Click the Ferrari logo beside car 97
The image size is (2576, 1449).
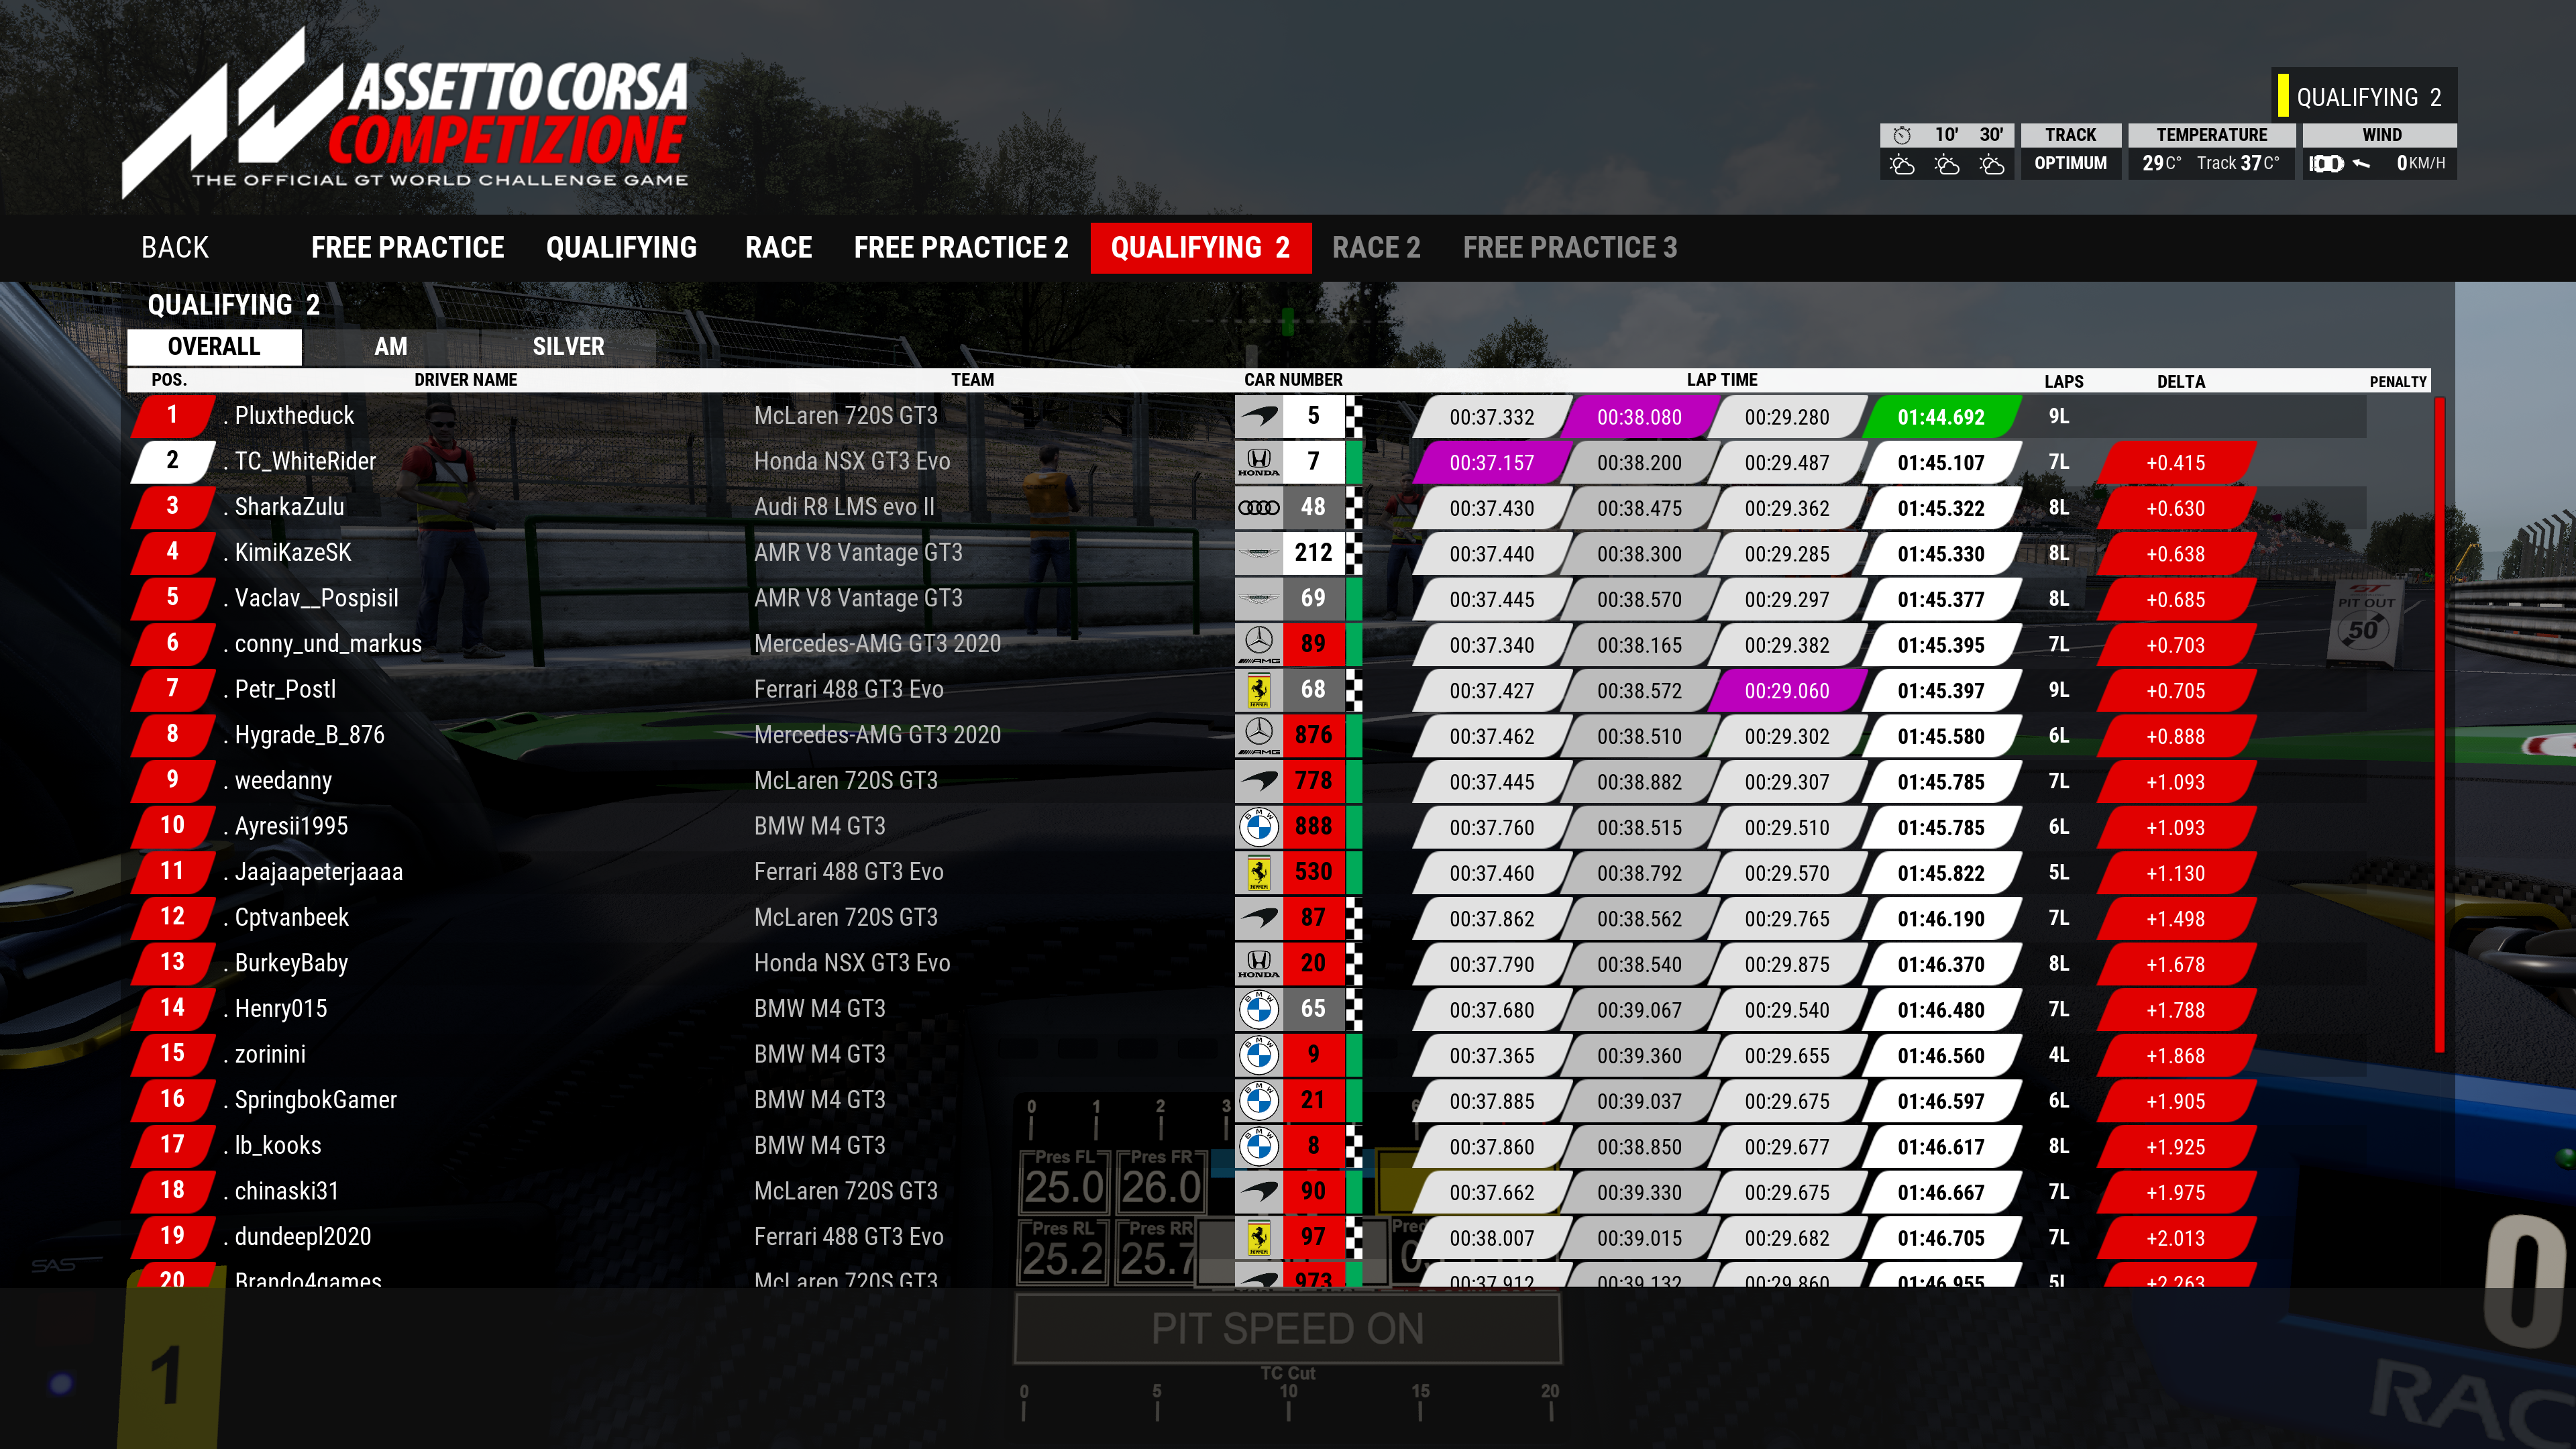pyautogui.click(x=1259, y=1238)
